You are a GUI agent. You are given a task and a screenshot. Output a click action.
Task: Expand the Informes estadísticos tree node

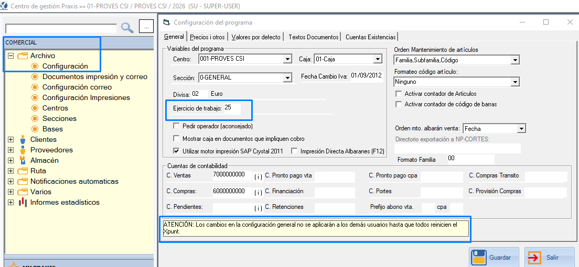coord(10,203)
